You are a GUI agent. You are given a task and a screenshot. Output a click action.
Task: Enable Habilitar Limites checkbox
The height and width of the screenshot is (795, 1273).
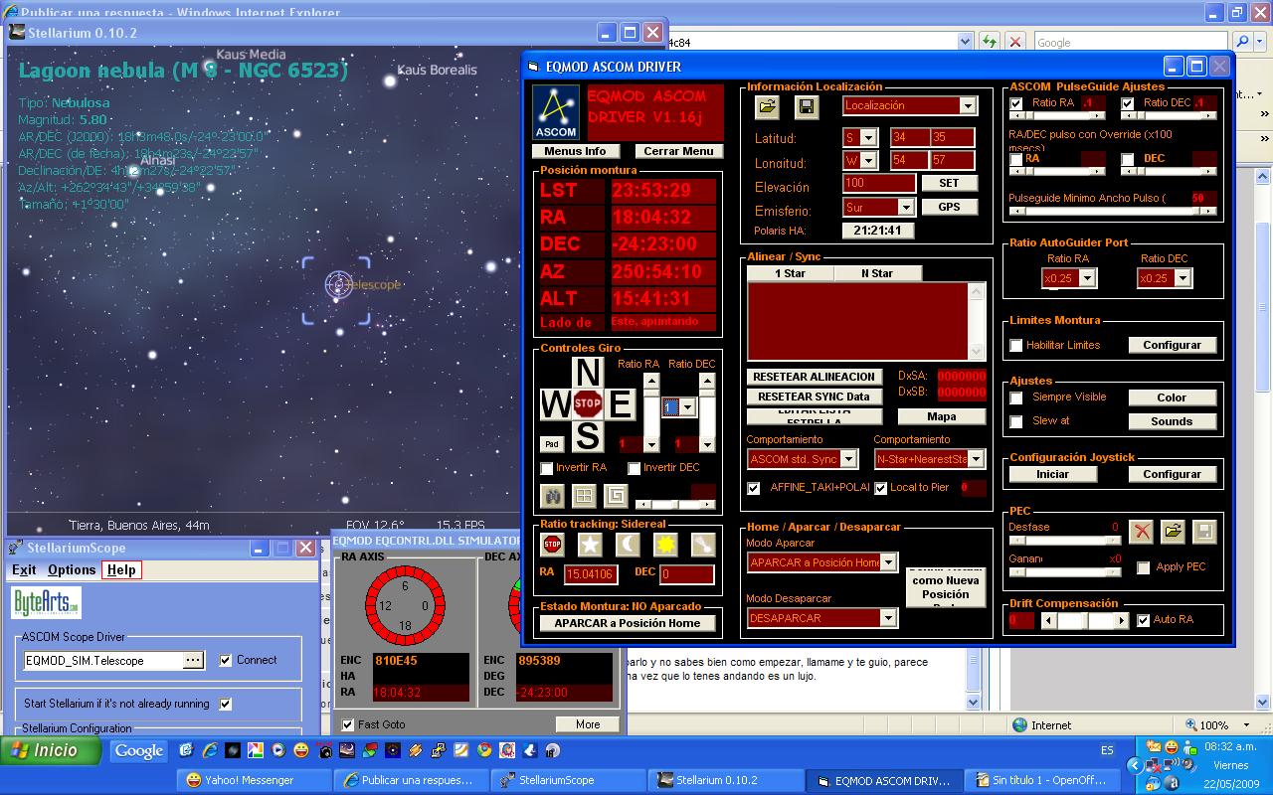1016,346
